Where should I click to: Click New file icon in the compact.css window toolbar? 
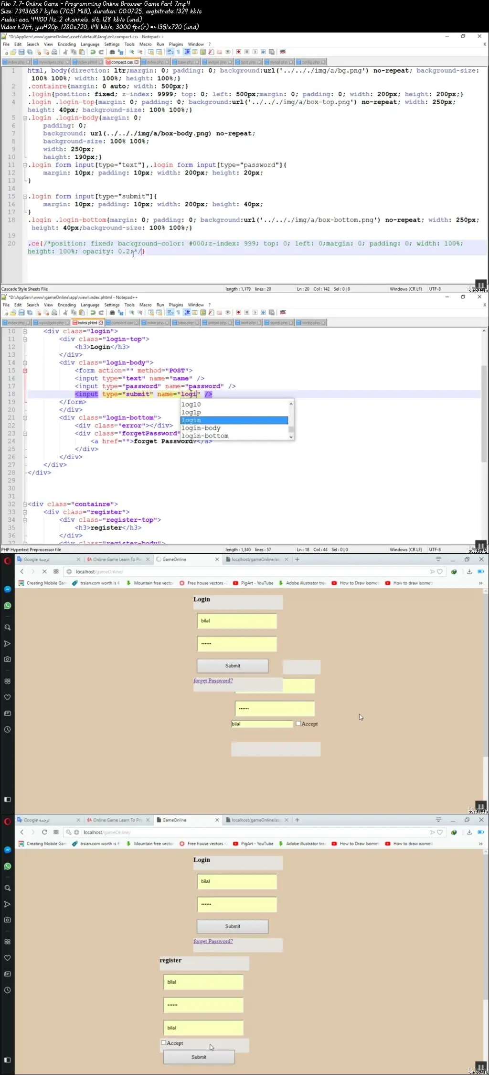coord(6,52)
